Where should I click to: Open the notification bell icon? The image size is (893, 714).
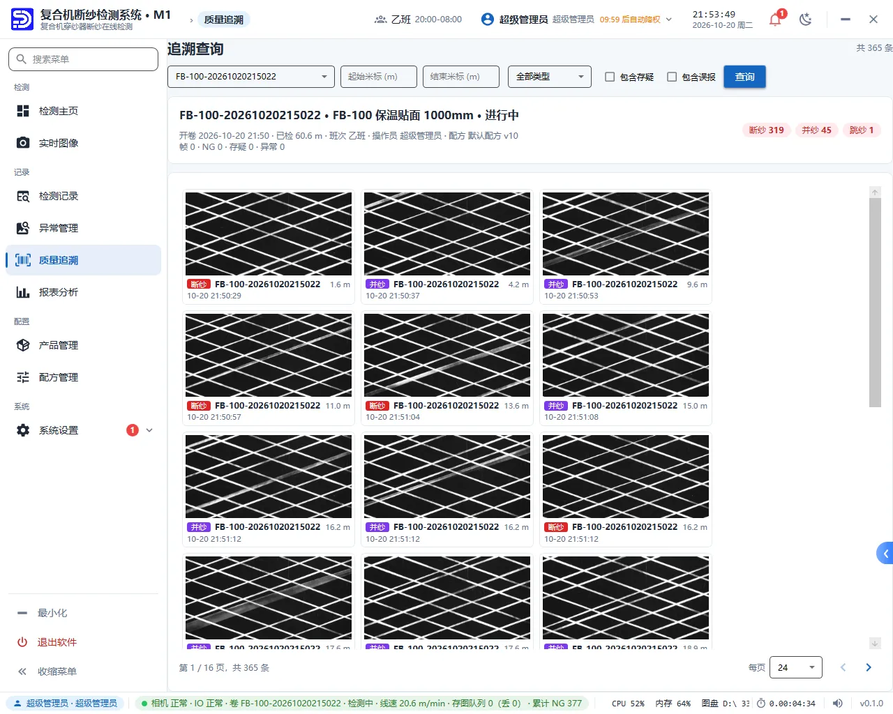[x=775, y=20]
